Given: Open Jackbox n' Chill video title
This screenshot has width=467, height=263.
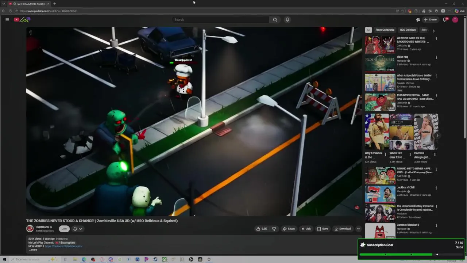Looking at the screenshot, I should pyautogui.click(x=406, y=187).
